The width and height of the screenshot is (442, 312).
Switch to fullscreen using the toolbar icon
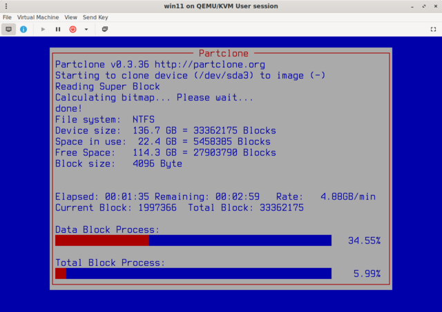pyautogui.click(x=434, y=30)
